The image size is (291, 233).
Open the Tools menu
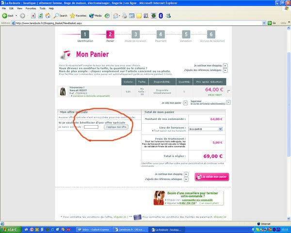pos(43,8)
